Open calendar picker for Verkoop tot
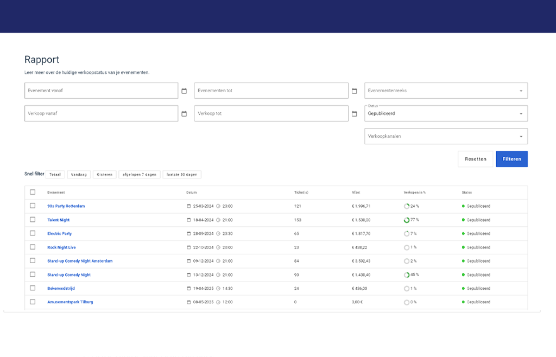Screen dimensions: 556x357 point(354,114)
